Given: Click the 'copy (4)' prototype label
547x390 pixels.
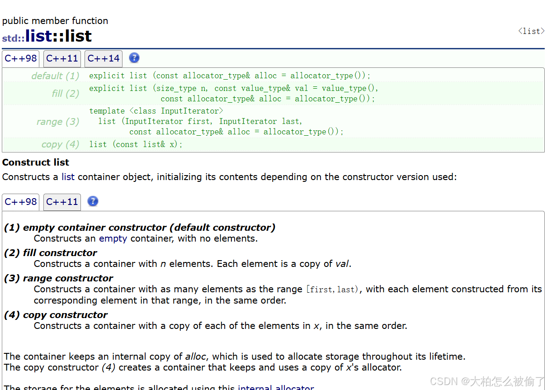Looking at the screenshot, I should click(x=60, y=144).
